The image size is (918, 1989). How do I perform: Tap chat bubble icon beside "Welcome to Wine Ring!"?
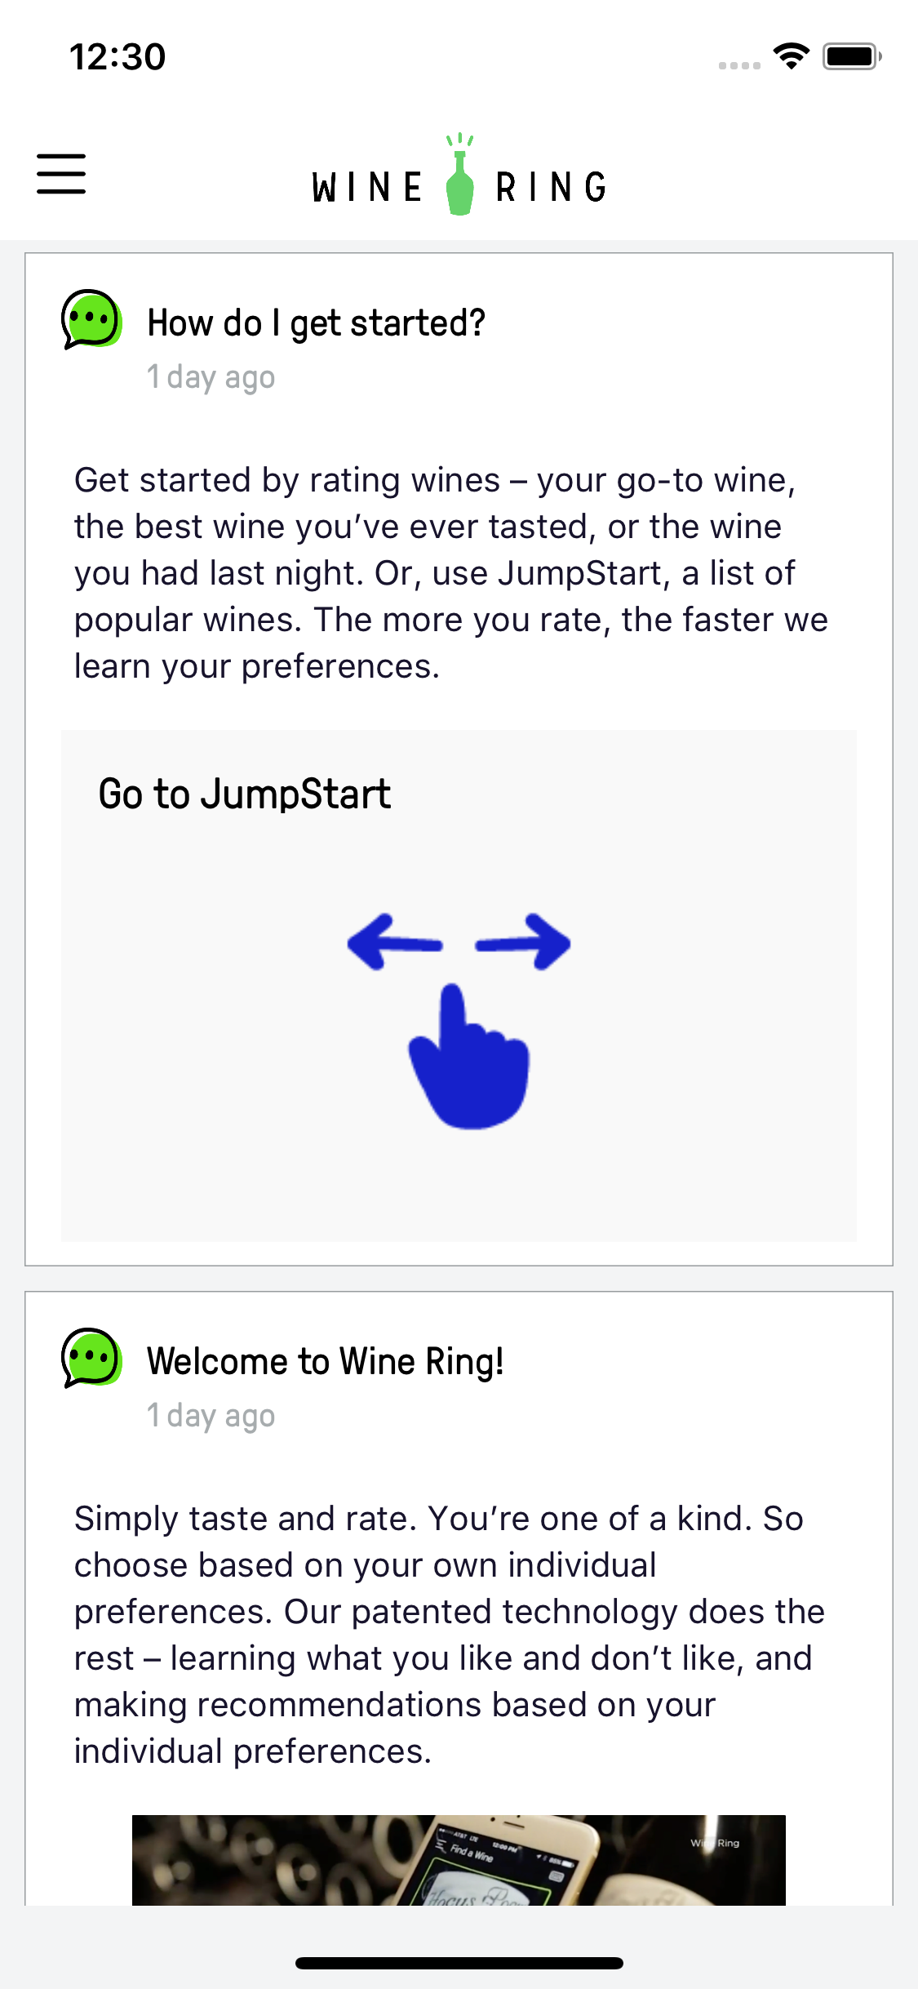pyautogui.click(x=91, y=1357)
